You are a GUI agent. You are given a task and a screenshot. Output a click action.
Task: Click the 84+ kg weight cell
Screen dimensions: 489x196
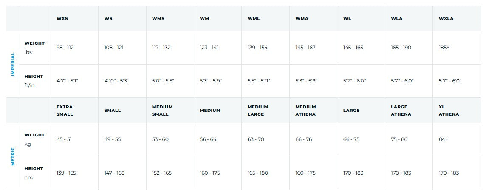point(443,139)
